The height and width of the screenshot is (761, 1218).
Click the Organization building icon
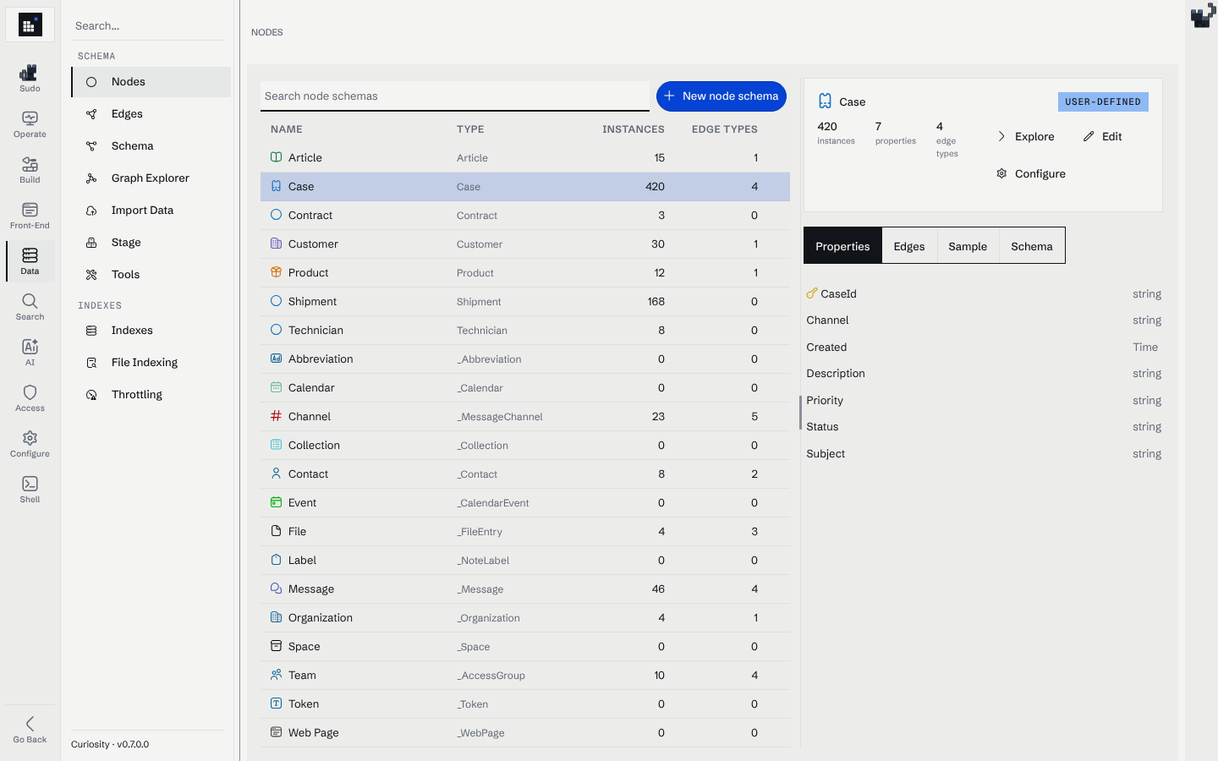tap(276, 617)
